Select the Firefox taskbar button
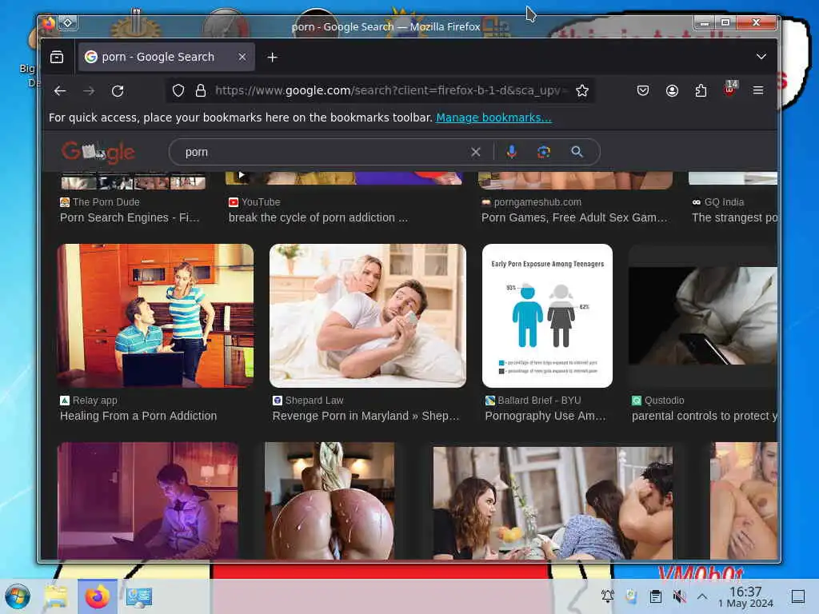The height and width of the screenshot is (614, 819). pyautogui.click(x=98, y=596)
